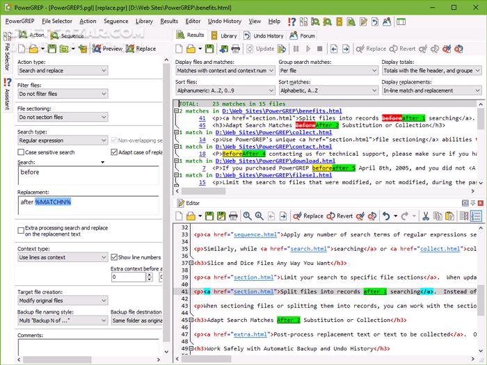The width and height of the screenshot is (487, 365).
Task: Open the collect.html file link in results
Action: coord(273,132)
